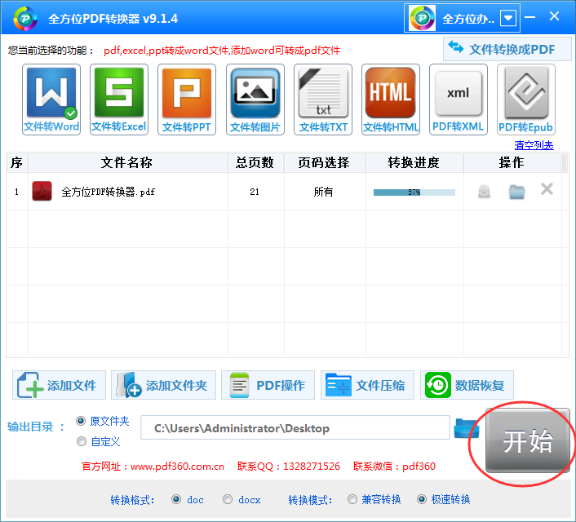Click the 全方位办.. logo in title bar
The width and height of the screenshot is (576, 522).
click(x=422, y=18)
